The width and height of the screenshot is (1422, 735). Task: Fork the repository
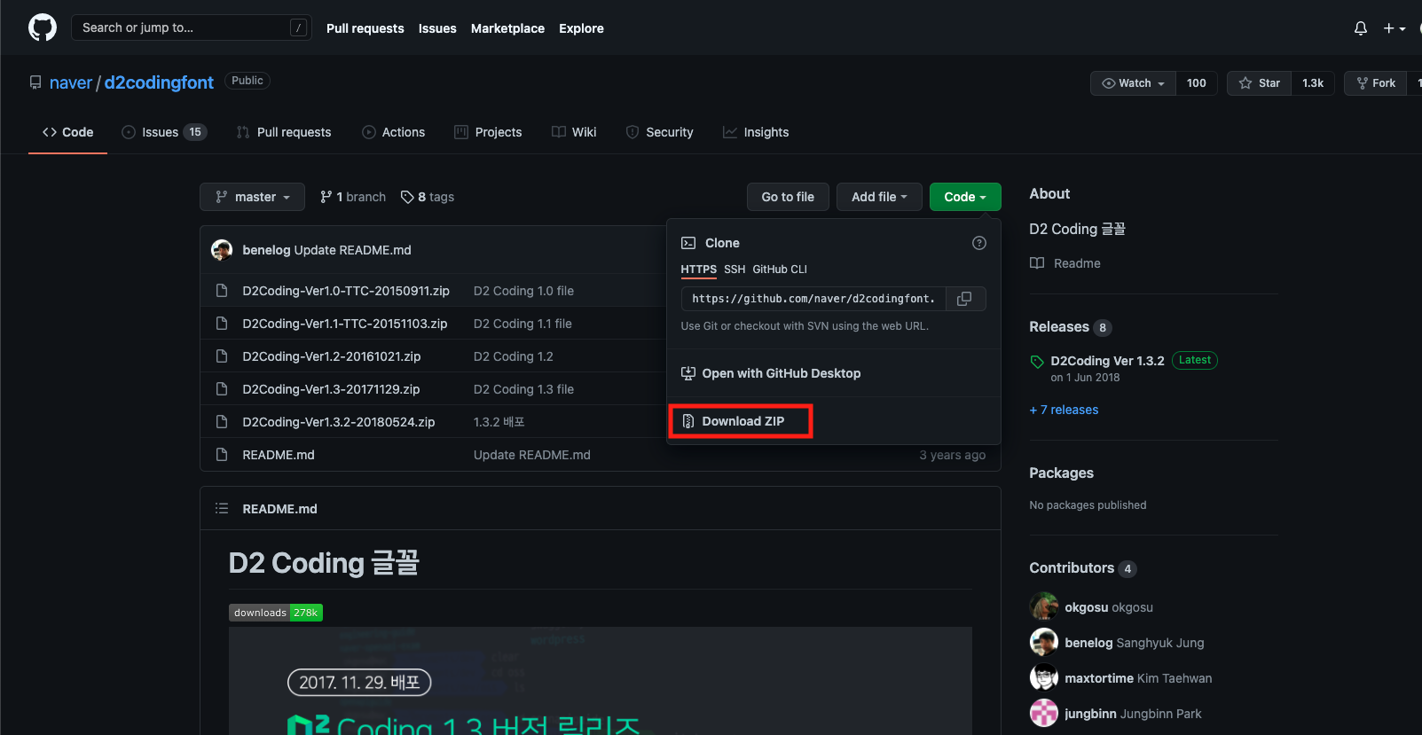point(1376,83)
